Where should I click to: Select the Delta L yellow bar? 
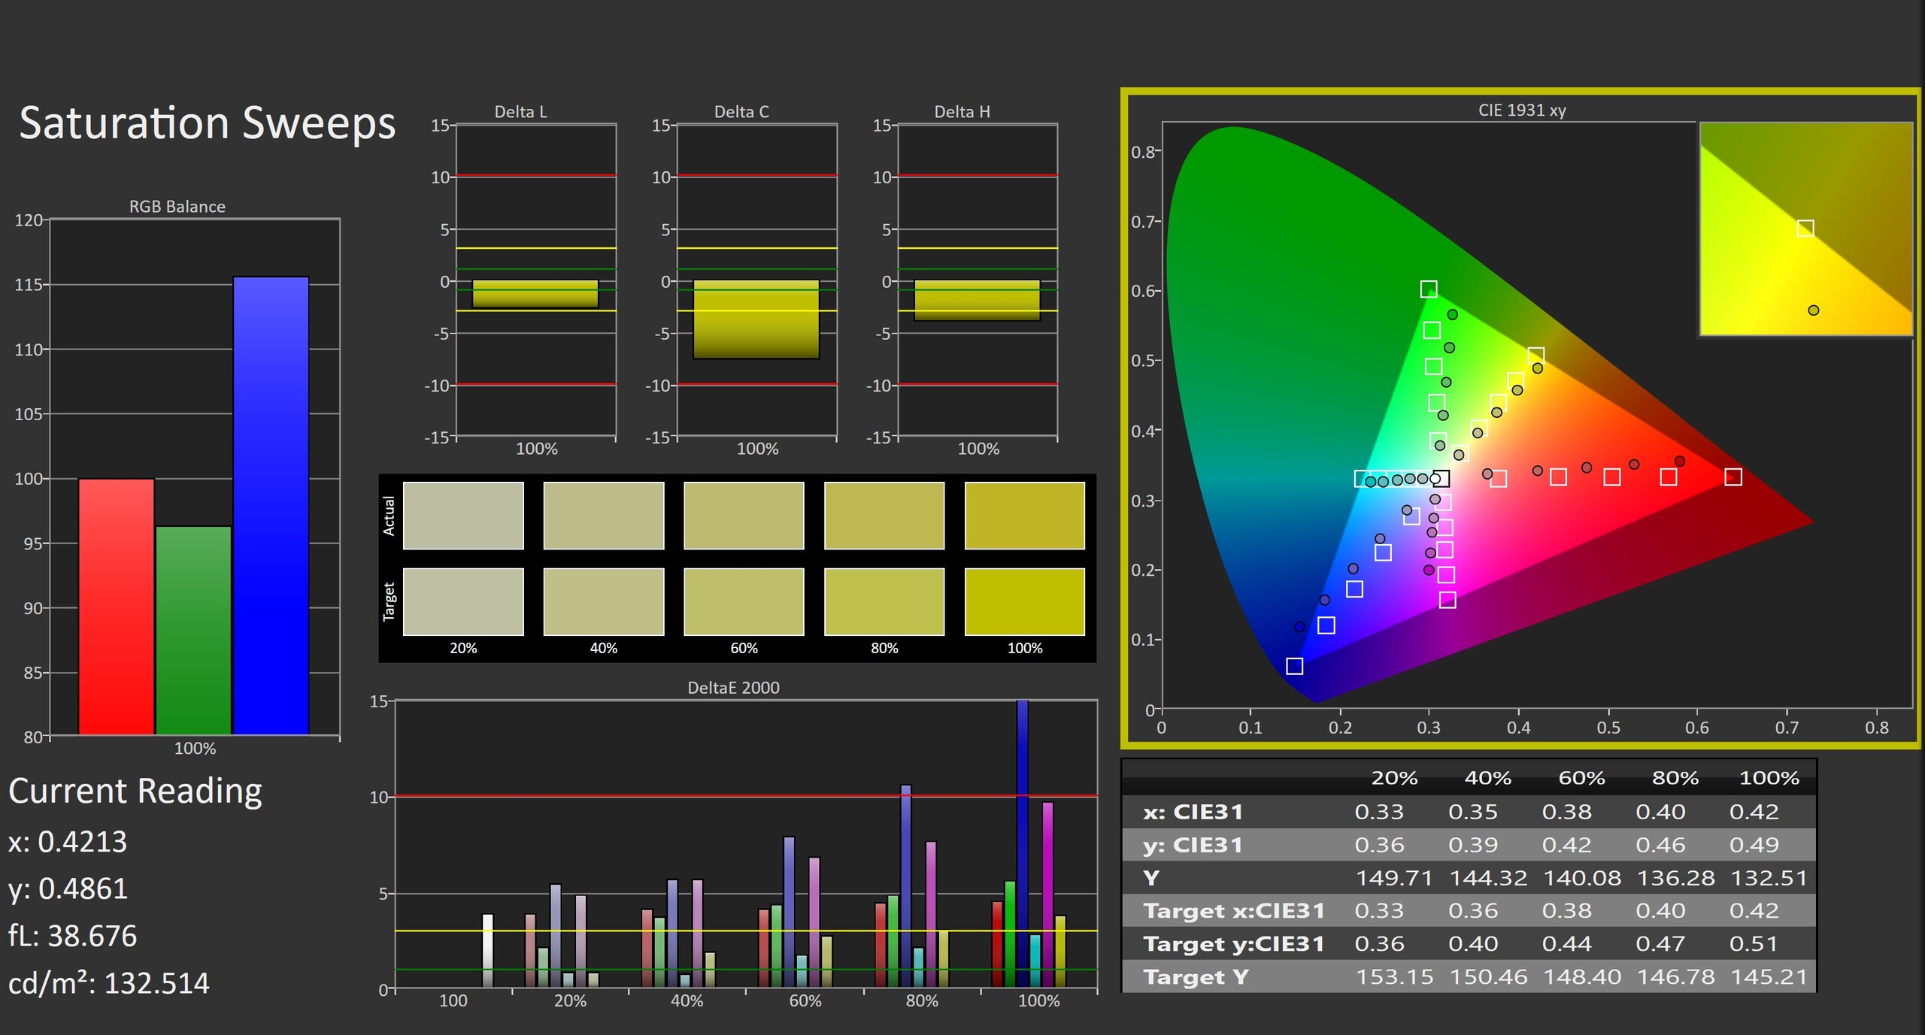click(535, 293)
